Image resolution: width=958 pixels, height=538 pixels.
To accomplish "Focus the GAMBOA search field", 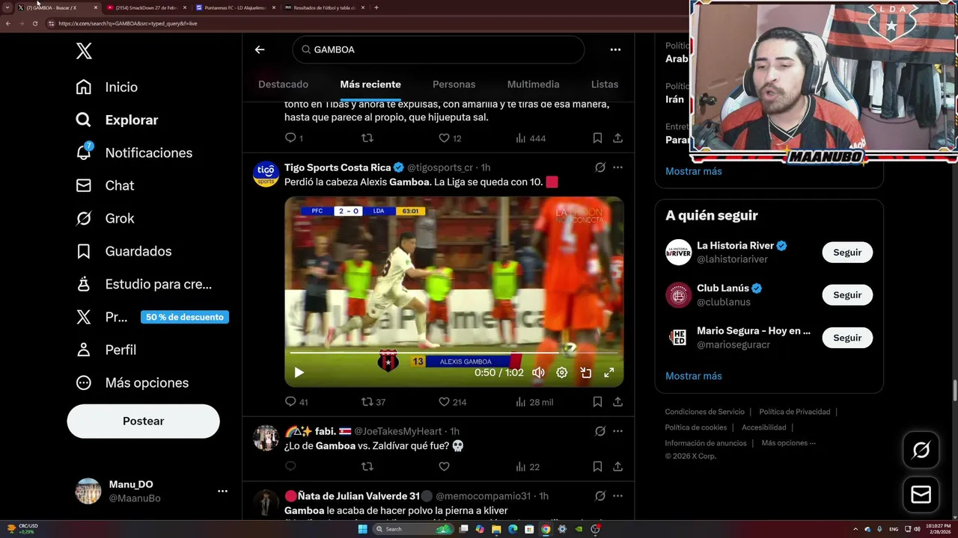I will (438, 49).
